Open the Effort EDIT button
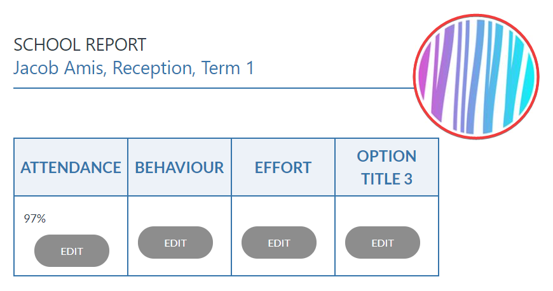 point(279,243)
